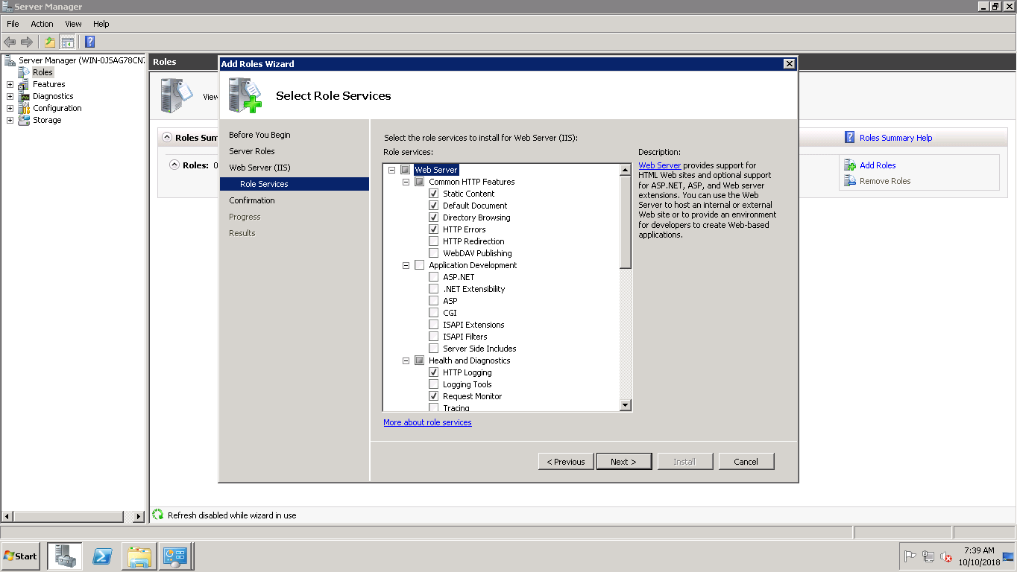Click Features icon in the tree
Viewport: 1017px width, 572px height.
pyautogui.click(x=24, y=84)
